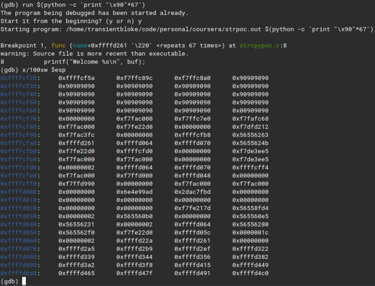Click the value 0x56556280
Image resolution: width=375 pixels, height=286 pixels.
[250, 224]
